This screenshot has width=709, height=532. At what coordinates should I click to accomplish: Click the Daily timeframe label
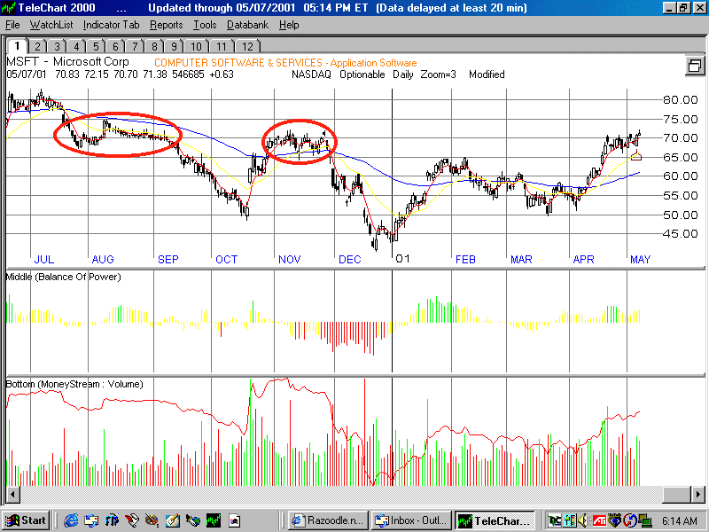403,74
